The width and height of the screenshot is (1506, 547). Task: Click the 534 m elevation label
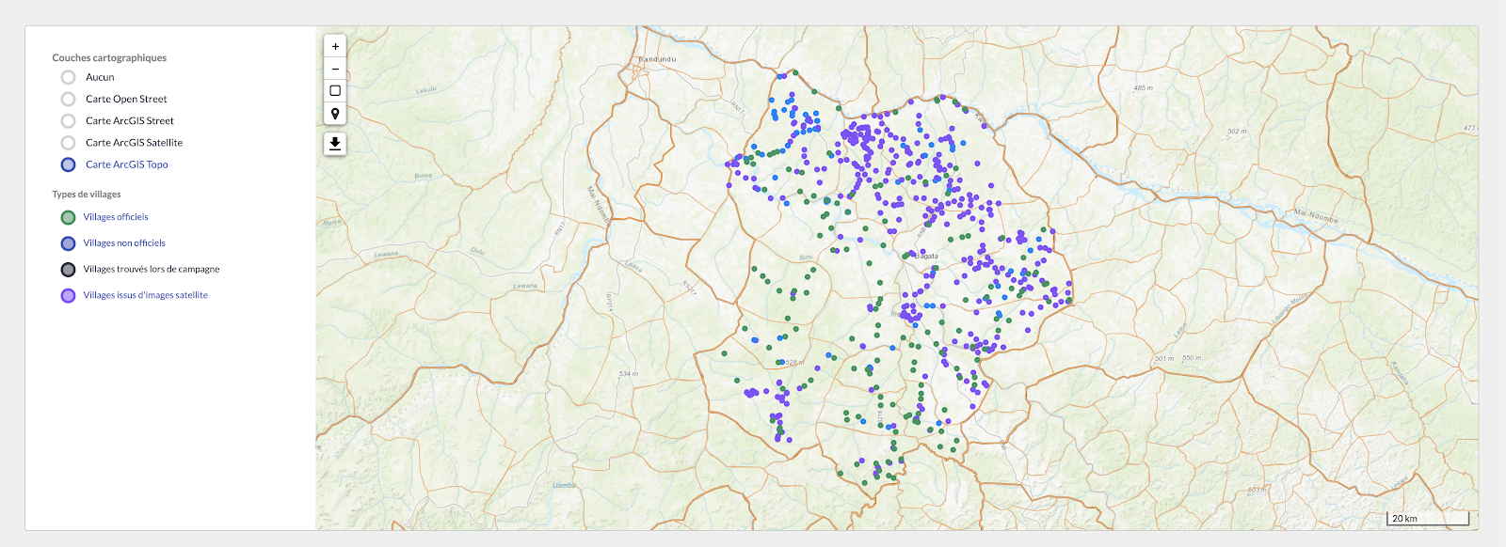[628, 374]
